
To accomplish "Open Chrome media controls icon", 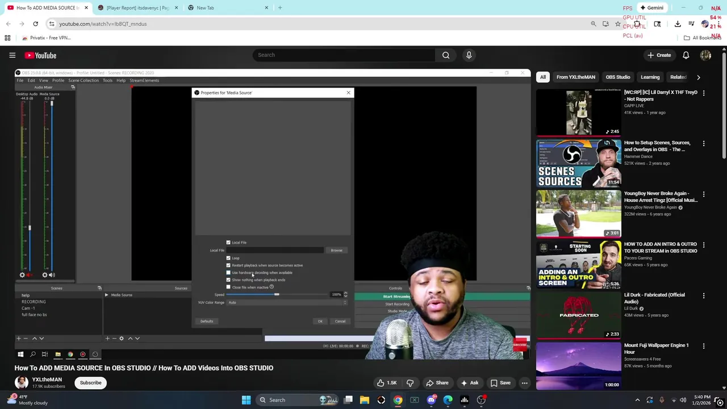I will pos(691,24).
